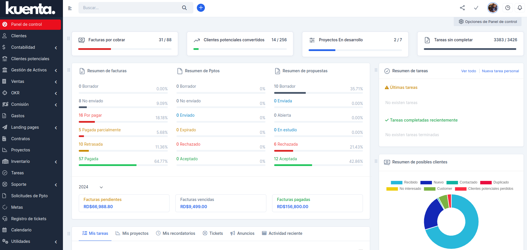
Task: Click into the Buscar search field
Action: 129,8
